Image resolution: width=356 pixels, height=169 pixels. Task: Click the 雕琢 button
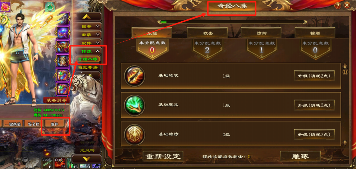point(300,157)
